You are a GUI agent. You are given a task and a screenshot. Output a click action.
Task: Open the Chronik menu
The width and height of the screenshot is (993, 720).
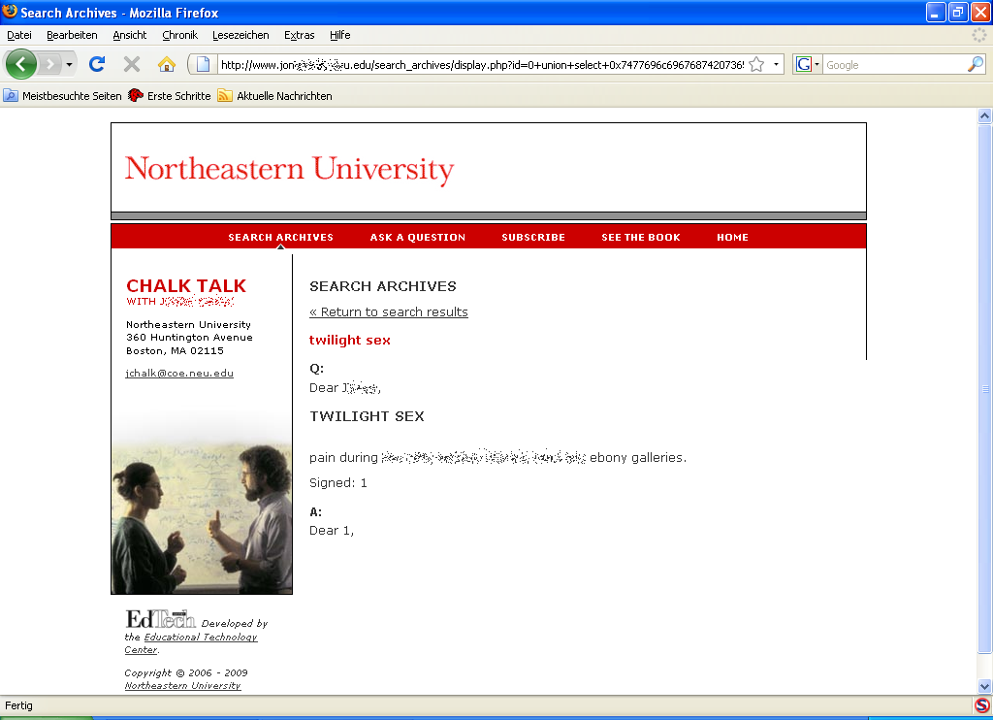pos(179,35)
